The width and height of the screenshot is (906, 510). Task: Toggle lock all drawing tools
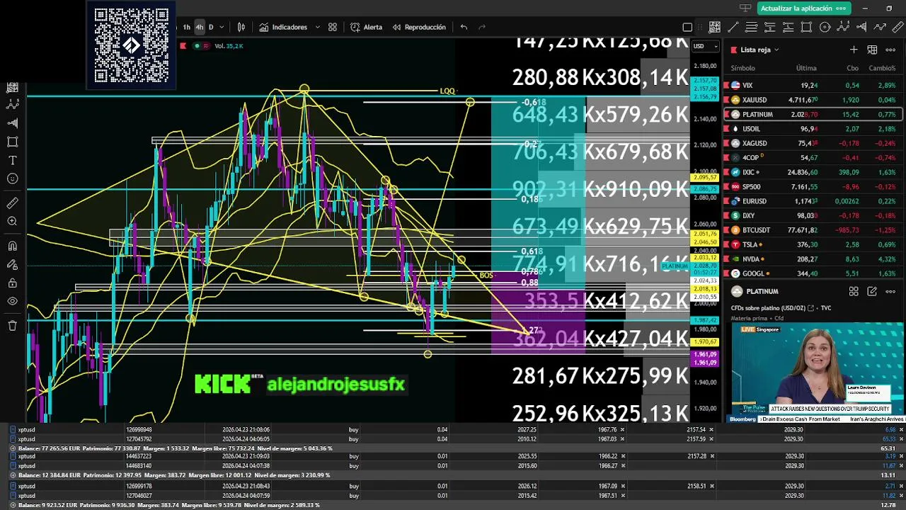point(12,283)
